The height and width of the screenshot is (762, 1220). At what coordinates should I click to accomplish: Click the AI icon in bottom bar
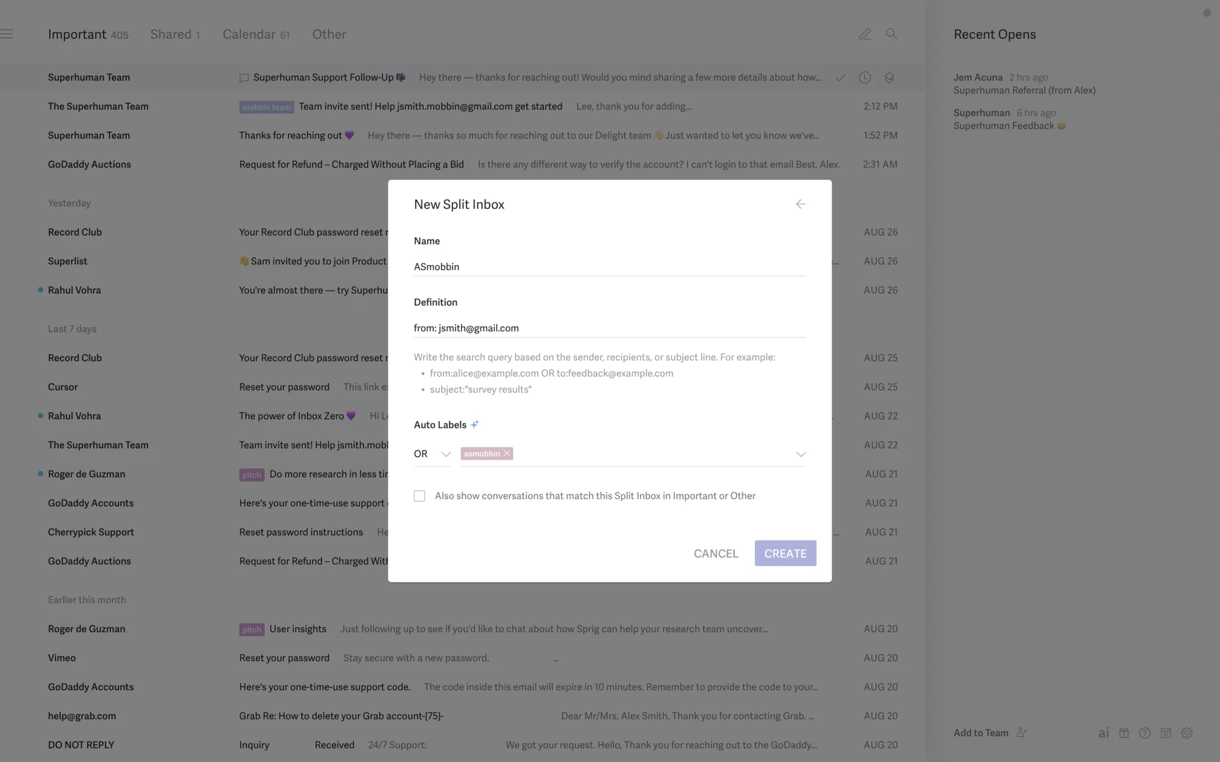[1104, 733]
